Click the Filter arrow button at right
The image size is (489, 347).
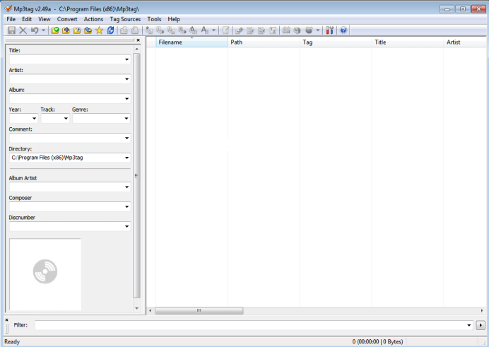point(481,325)
